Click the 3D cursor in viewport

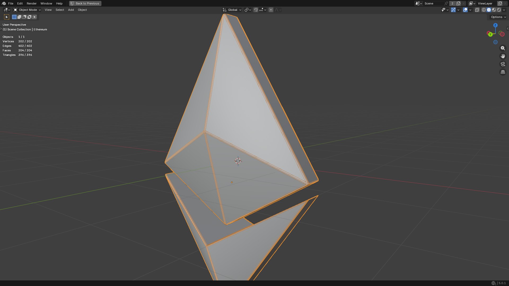[x=238, y=161]
